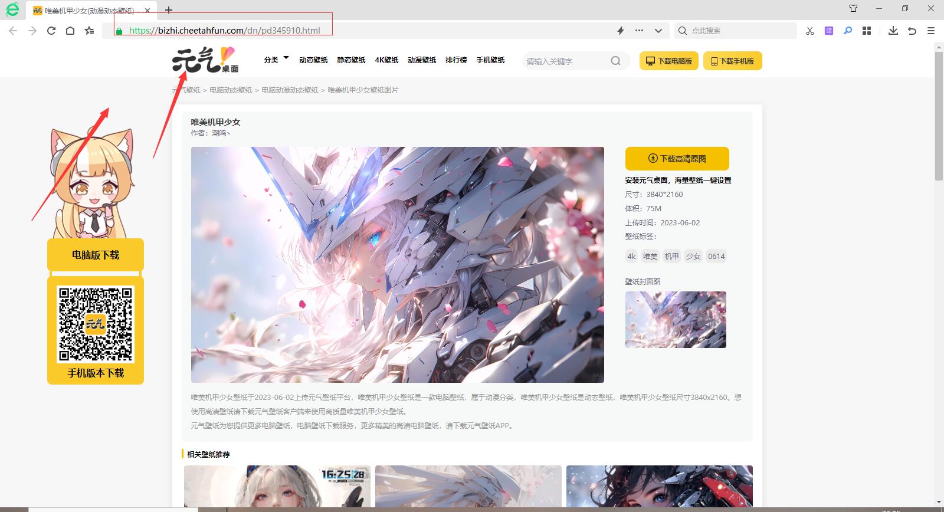The image size is (944, 512).
Task: Go to the browser home page icon
Action: click(x=70, y=31)
